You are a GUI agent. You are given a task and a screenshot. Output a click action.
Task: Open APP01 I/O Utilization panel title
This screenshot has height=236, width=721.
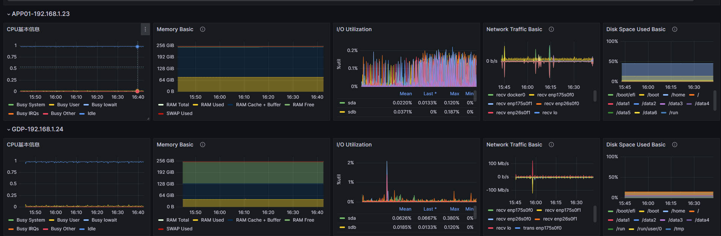(x=354, y=29)
